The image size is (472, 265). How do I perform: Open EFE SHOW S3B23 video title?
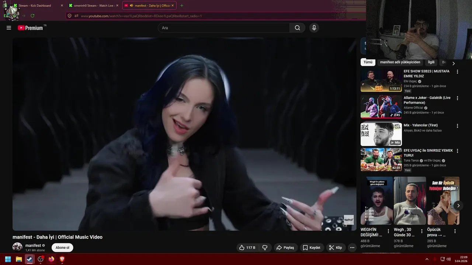click(427, 74)
